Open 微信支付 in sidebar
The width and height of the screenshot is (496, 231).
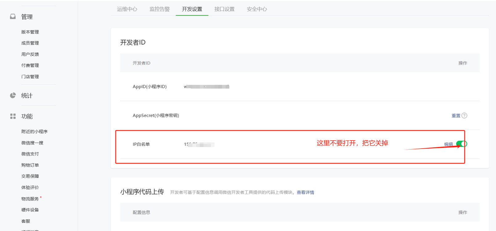(x=30, y=154)
